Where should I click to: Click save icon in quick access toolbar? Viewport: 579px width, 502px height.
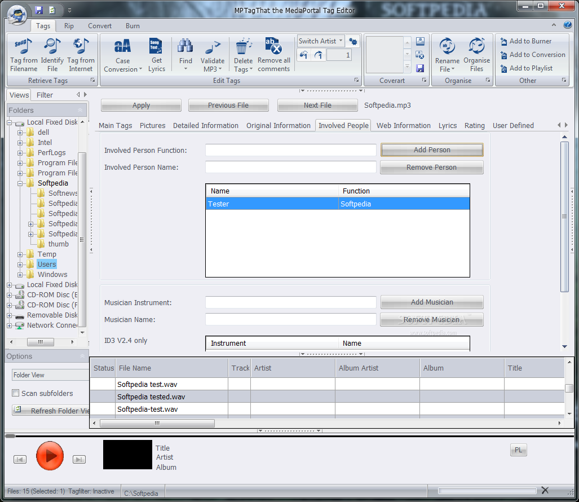39,10
